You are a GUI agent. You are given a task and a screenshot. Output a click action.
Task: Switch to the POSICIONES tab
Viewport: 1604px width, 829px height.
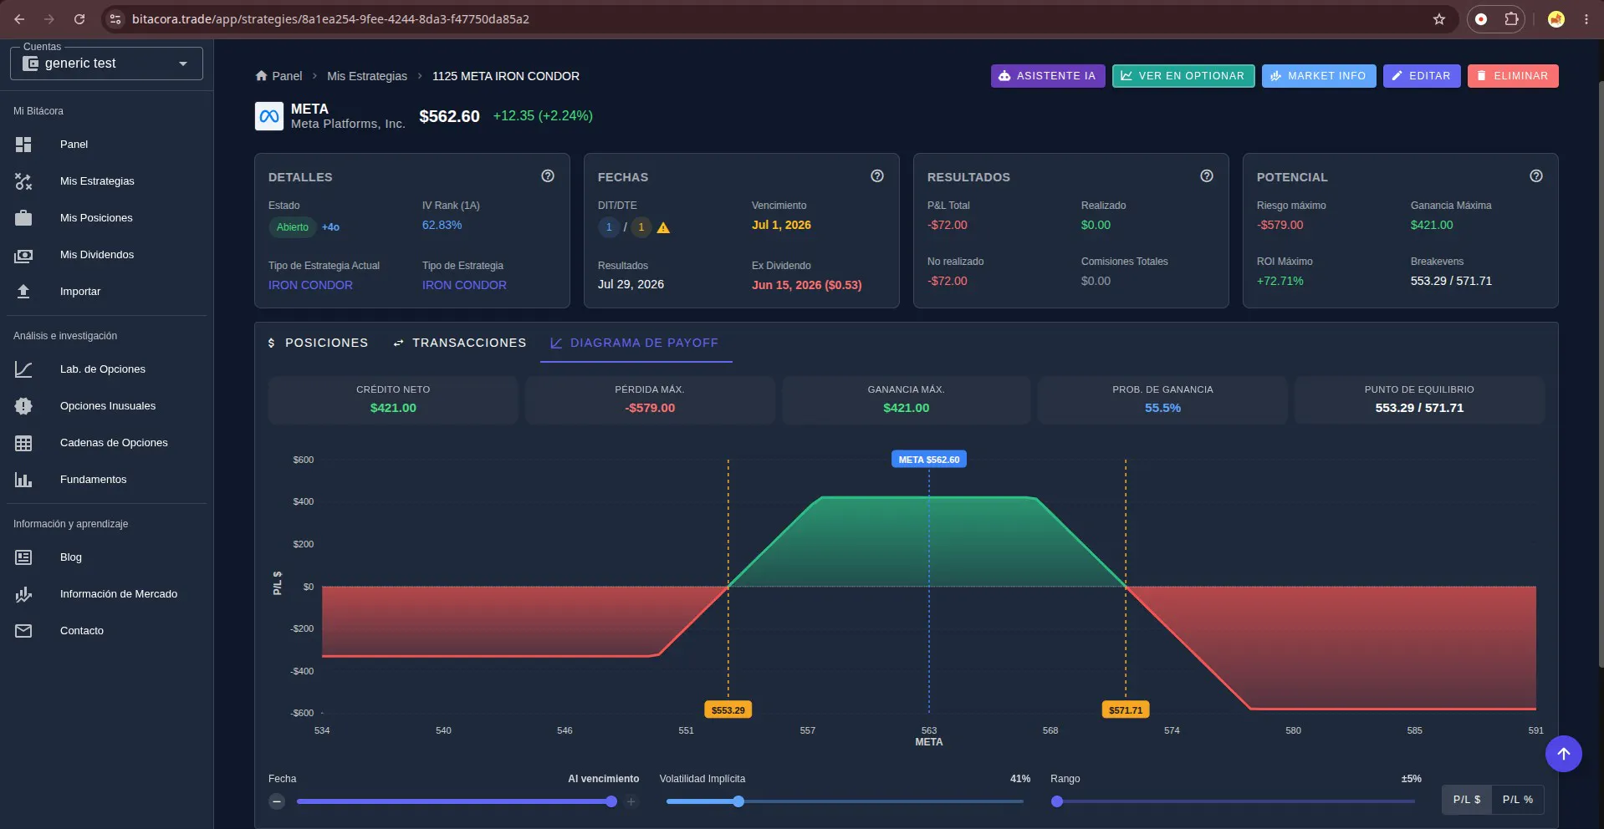click(318, 343)
